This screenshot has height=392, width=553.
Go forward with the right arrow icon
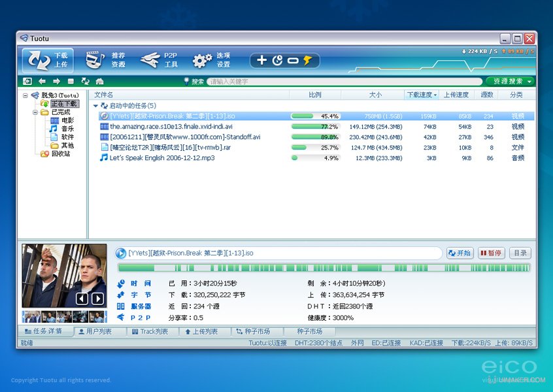(x=56, y=82)
